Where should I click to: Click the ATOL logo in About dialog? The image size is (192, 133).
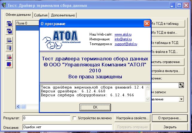point(61,39)
